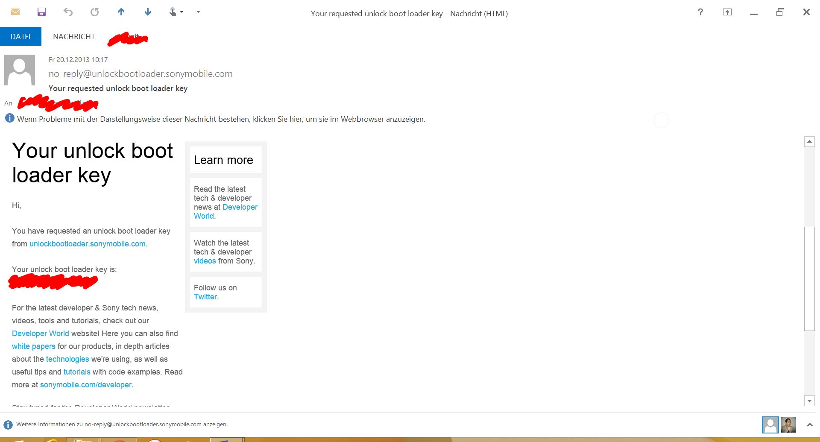Click the sender's avatar placeholder picture
Image resolution: width=820 pixels, height=442 pixels.
point(20,70)
